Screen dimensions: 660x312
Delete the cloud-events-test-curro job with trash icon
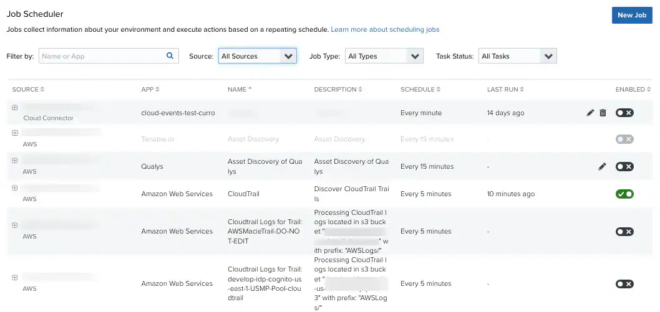click(603, 113)
